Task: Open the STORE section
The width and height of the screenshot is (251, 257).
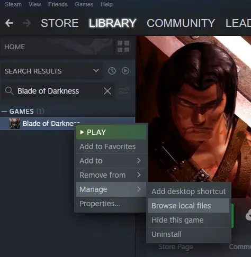Action: [60, 23]
